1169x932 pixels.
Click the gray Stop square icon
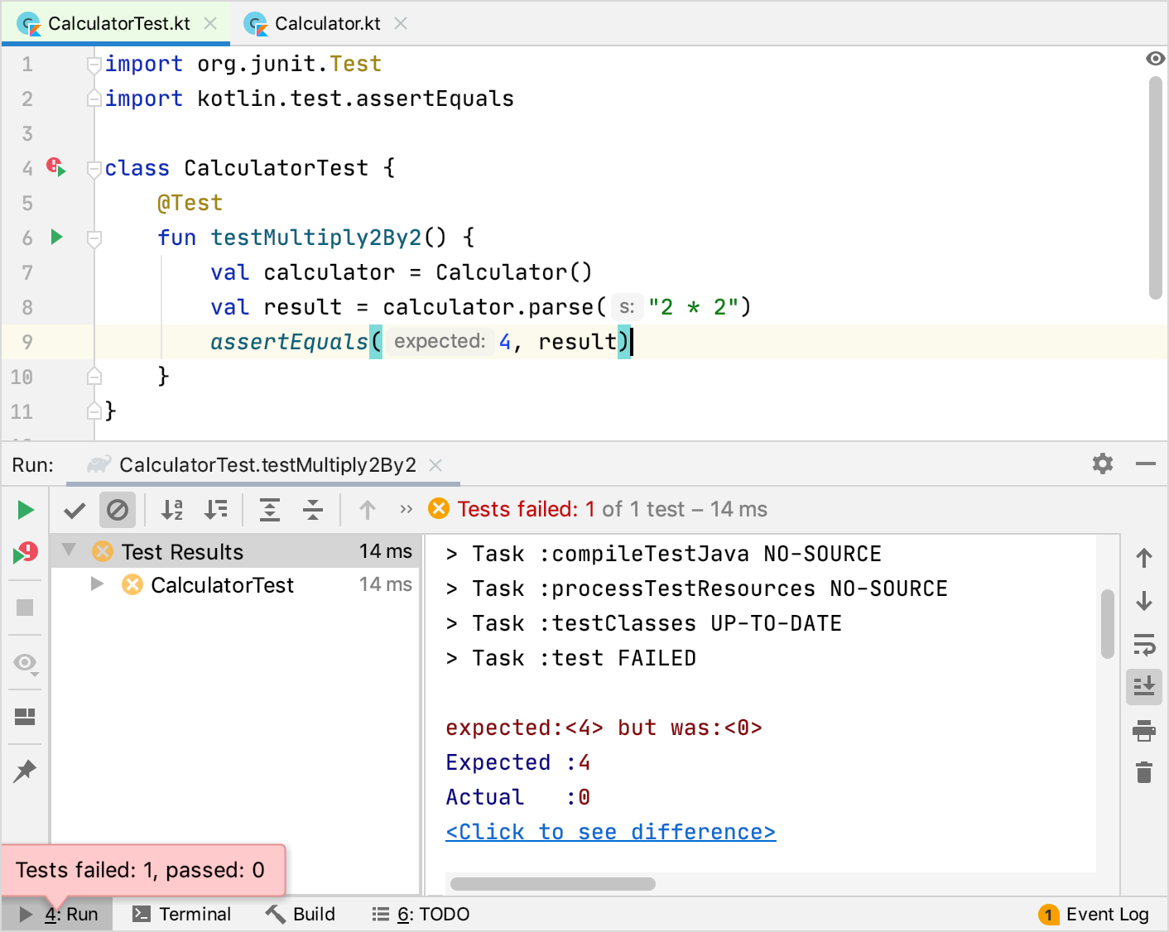pyautogui.click(x=25, y=608)
